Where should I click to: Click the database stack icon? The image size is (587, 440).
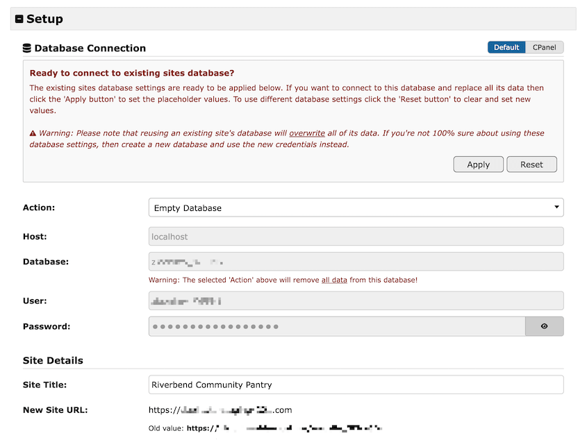[x=27, y=48]
